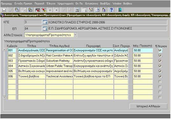Click ΚΟΙΝΟΤΙΚΟ ΠΛΑΙΣΙΟ ΣΤΗΡΙΞΗΣ 2000-2006 field

click(x=107, y=22)
